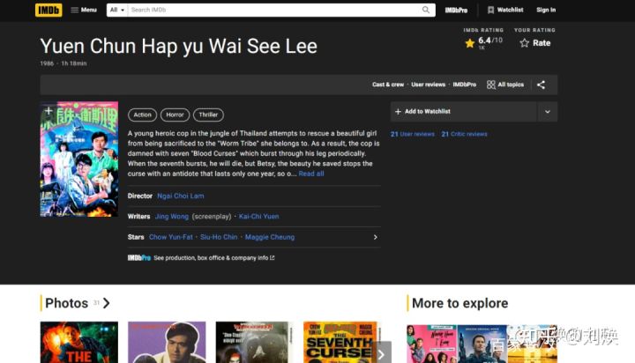635x363 pixels.
Task: Open the Photos section heading
Action: click(77, 303)
